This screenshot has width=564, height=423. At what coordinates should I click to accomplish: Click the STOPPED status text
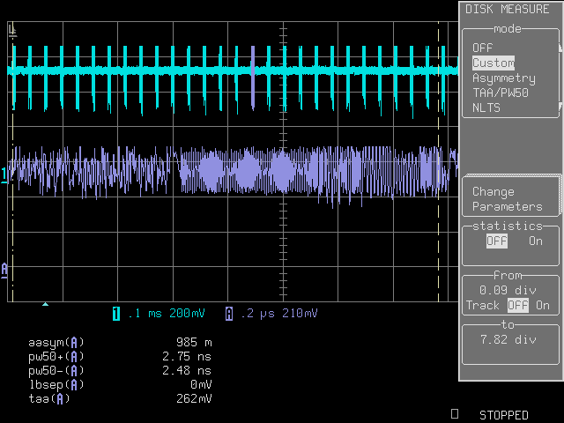pos(504,415)
